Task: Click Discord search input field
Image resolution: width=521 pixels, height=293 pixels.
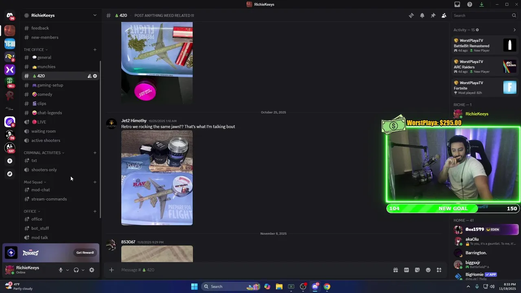Action: click(x=482, y=15)
